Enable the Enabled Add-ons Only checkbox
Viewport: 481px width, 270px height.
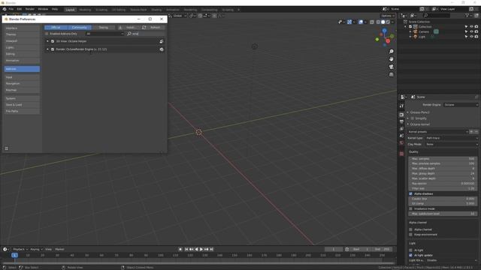pos(47,34)
